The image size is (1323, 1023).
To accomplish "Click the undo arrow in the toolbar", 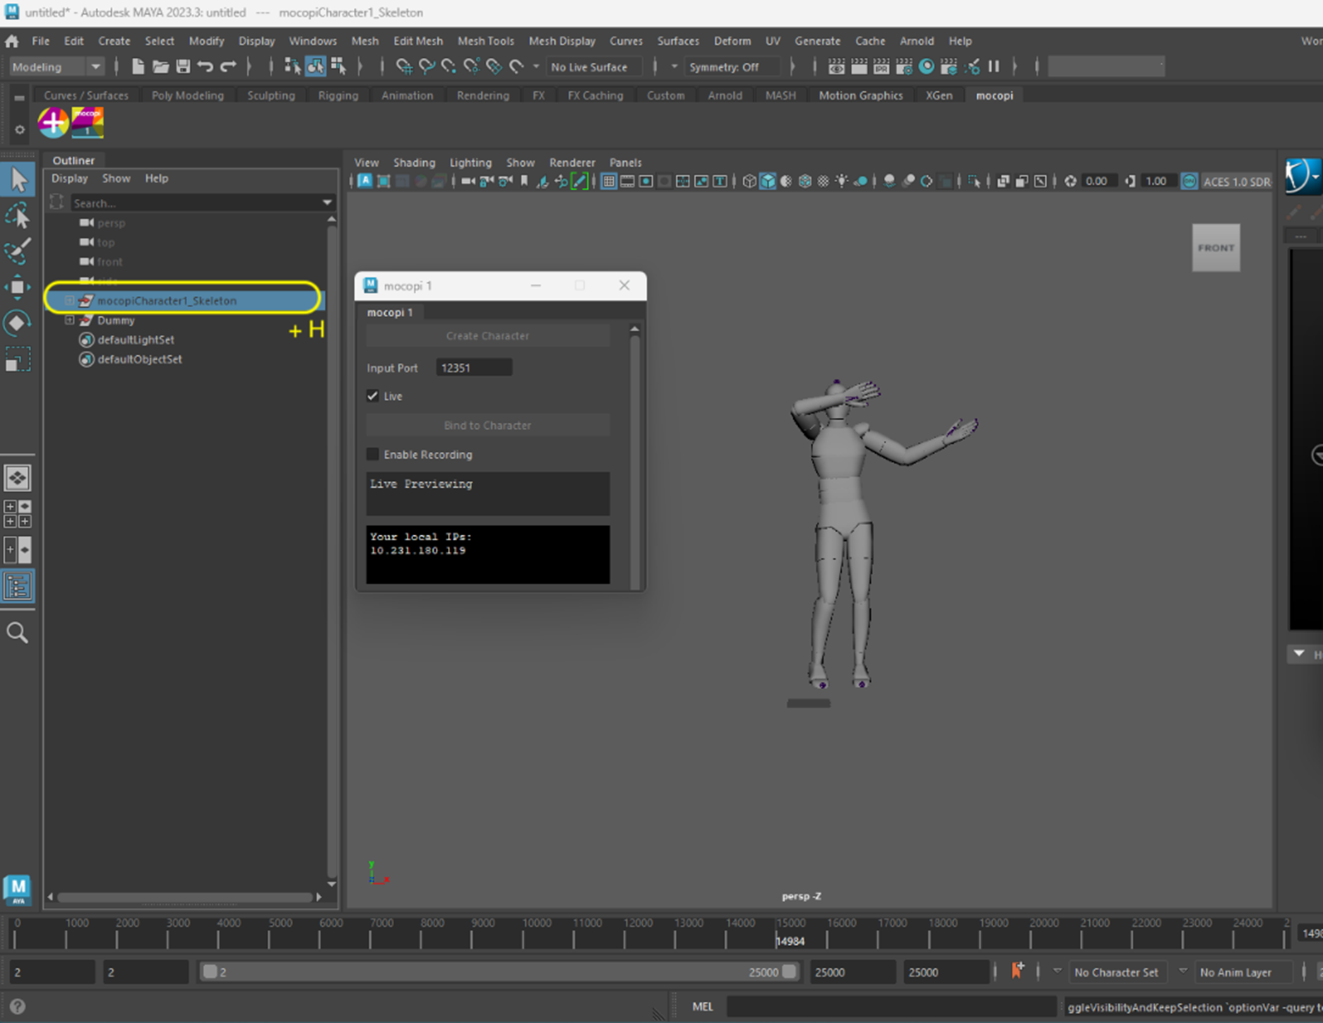I will pos(206,67).
